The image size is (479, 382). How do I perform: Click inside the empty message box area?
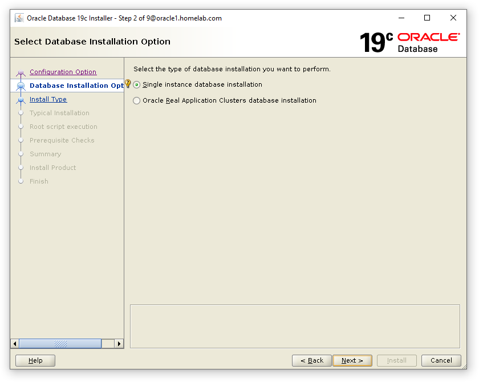[295, 325]
